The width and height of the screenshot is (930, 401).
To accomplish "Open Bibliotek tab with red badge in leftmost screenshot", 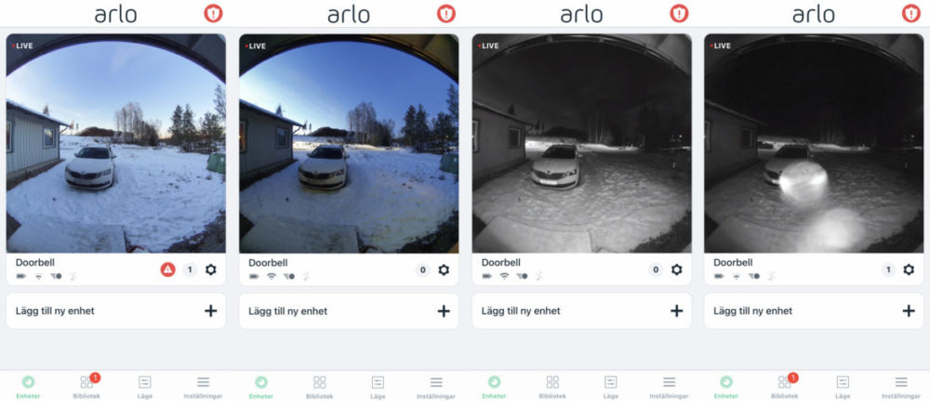I will tap(87, 385).
